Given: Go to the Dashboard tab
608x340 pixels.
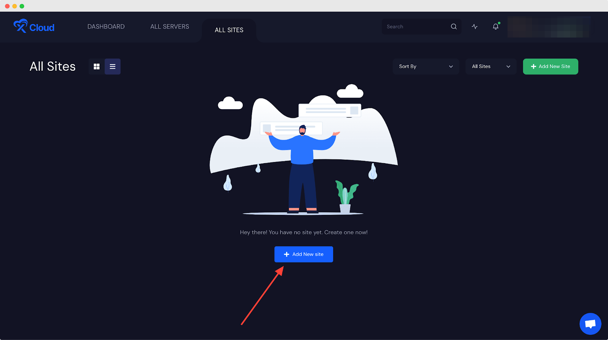Looking at the screenshot, I should (106, 27).
